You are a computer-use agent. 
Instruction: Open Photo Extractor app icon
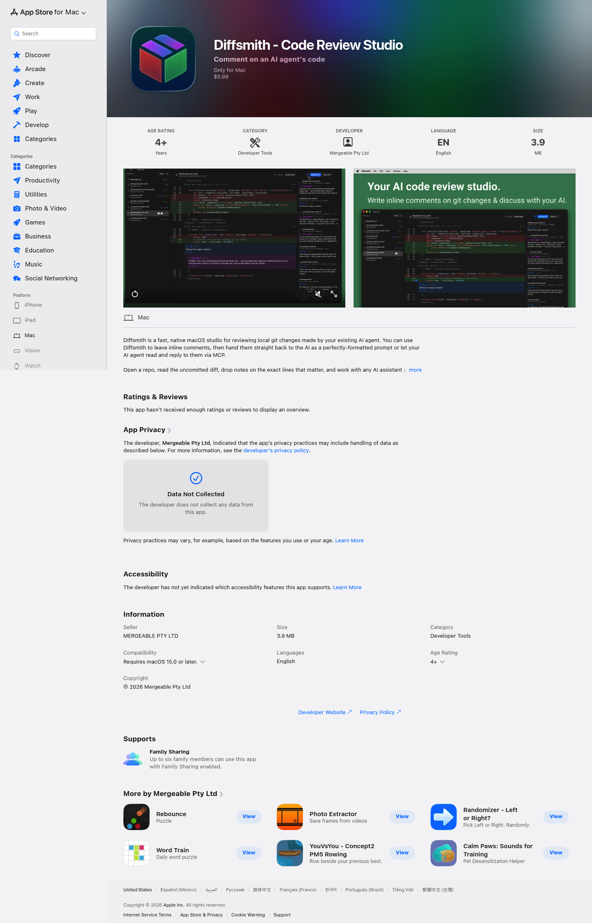pyautogui.click(x=290, y=817)
